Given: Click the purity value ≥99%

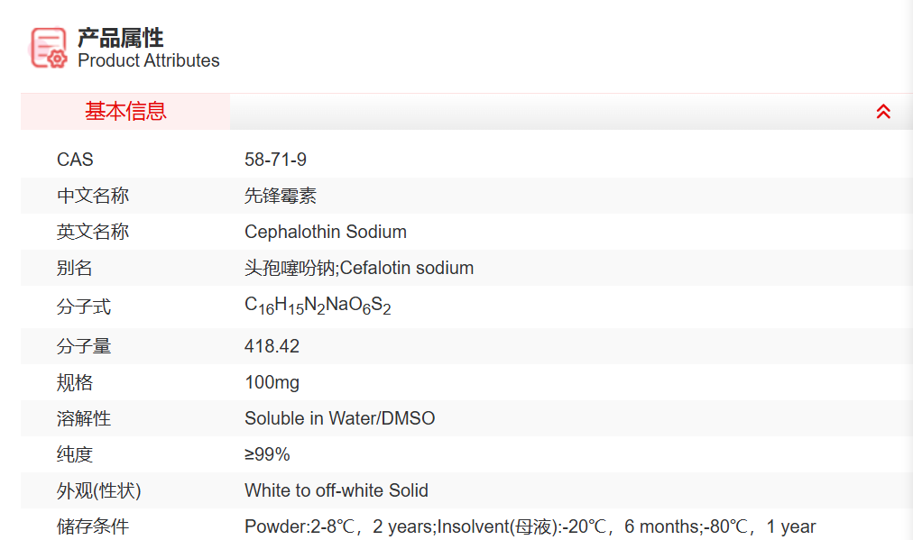Looking at the screenshot, I should [x=267, y=454].
